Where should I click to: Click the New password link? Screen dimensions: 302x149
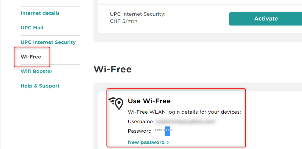coord(146,142)
